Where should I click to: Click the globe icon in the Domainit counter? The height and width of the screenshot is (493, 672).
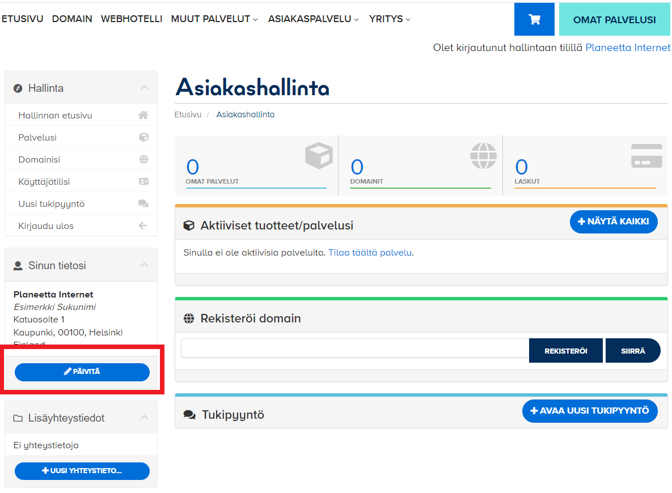(x=483, y=156)
